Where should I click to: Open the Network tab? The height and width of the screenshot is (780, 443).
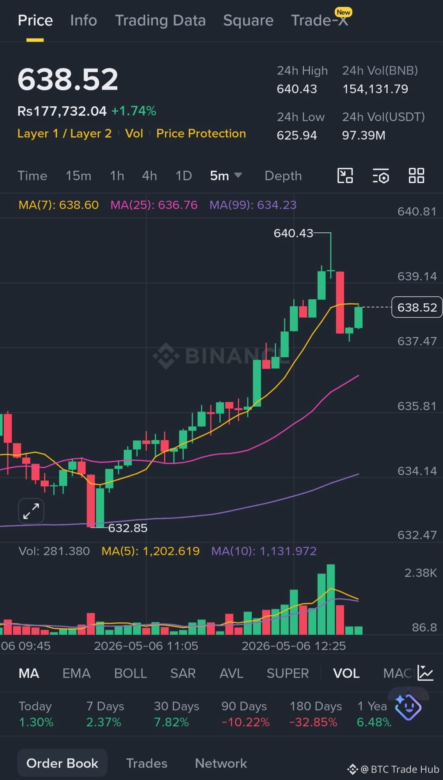[x=221, y=763]
